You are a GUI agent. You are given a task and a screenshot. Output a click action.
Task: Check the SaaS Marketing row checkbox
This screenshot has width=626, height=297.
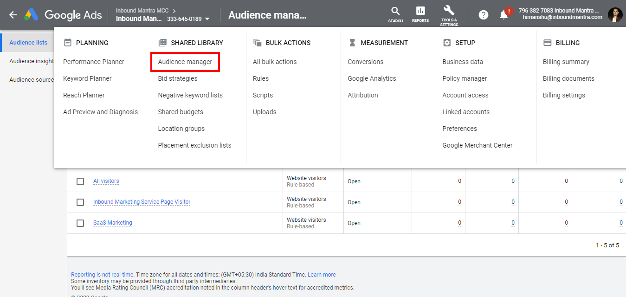point(80,223)
